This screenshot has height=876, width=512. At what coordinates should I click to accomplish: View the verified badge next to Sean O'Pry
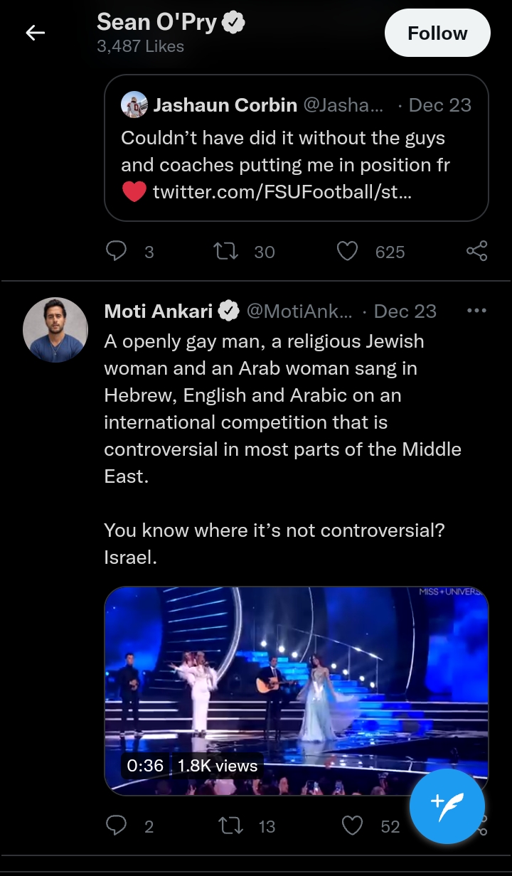[233, 23]
